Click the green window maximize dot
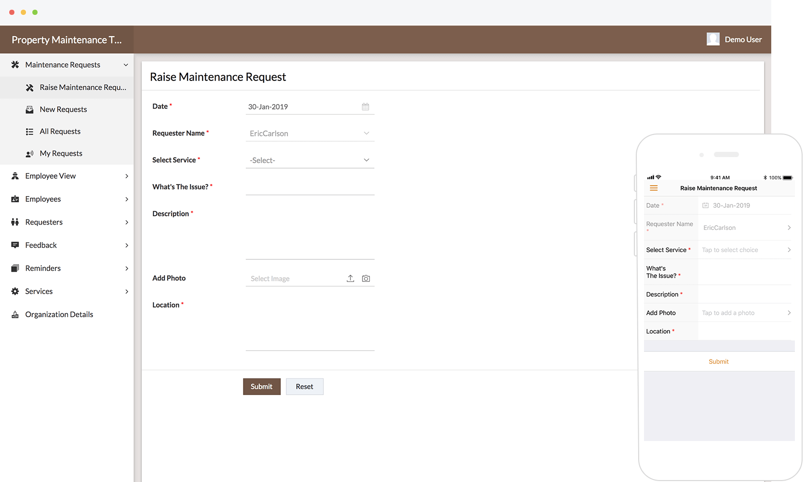This screenshot has height=482, width=805. click(x=35, y=12)
